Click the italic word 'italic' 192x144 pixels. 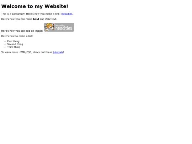[48, 19]
